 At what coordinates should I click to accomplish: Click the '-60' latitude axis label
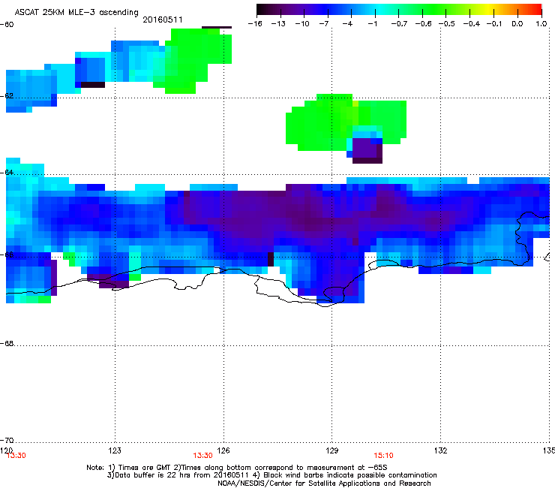pyautogui.click(x=7, y=25)
